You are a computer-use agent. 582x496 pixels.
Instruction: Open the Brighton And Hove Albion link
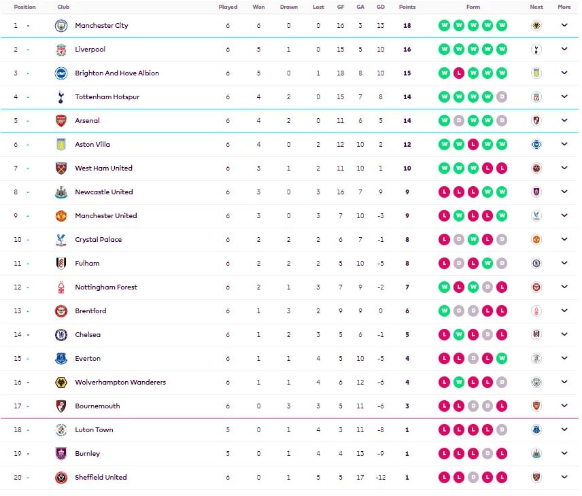117,73
